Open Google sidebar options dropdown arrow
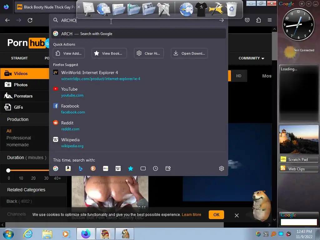 308,4
